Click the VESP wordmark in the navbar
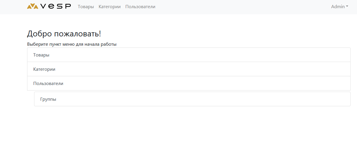 click(x=55, y=6)
